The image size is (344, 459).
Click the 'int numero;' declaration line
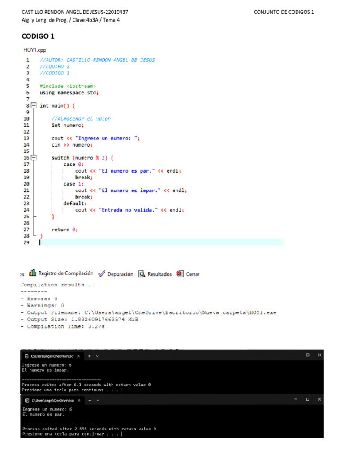pos(68,126)
